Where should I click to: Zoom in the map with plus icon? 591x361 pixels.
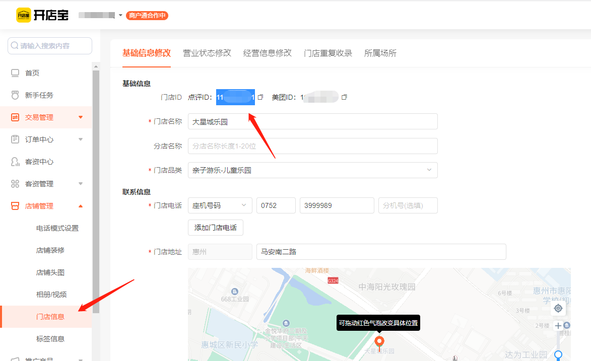(558, 326)
